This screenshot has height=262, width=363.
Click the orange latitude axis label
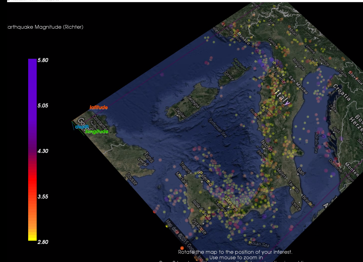point(99,107)
